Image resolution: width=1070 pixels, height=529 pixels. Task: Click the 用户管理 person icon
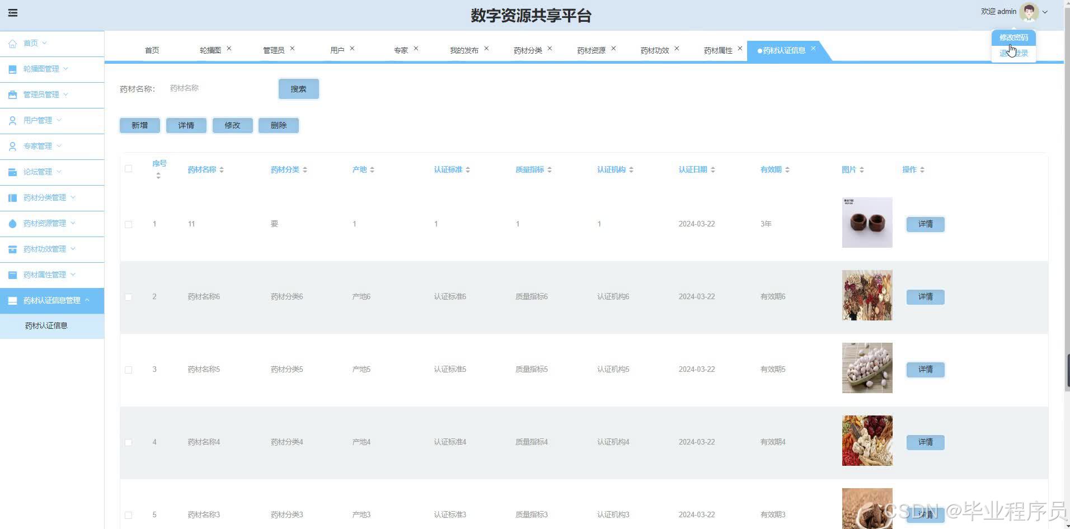pyautogui.click(x=12, y=120)
